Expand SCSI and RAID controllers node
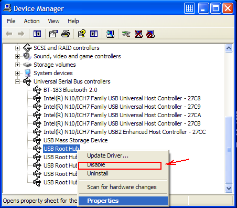 [17, 48]
